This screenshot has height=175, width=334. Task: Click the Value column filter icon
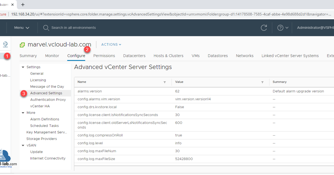262,82
